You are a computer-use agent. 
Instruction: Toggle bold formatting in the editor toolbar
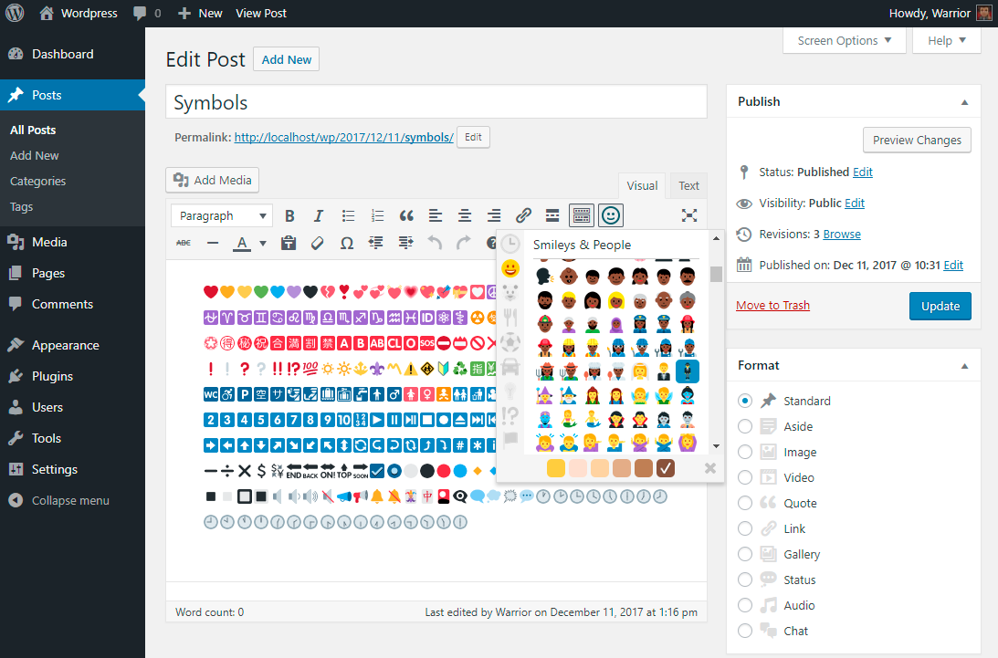[x=289, y=216]
